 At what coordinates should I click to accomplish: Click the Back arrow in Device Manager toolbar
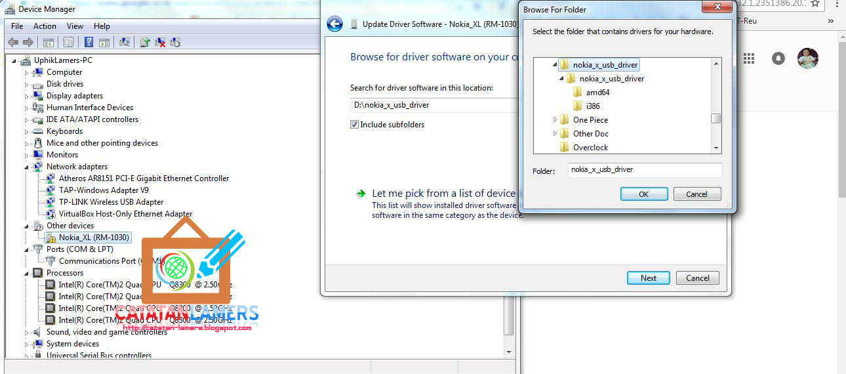(x=13, y=42)
